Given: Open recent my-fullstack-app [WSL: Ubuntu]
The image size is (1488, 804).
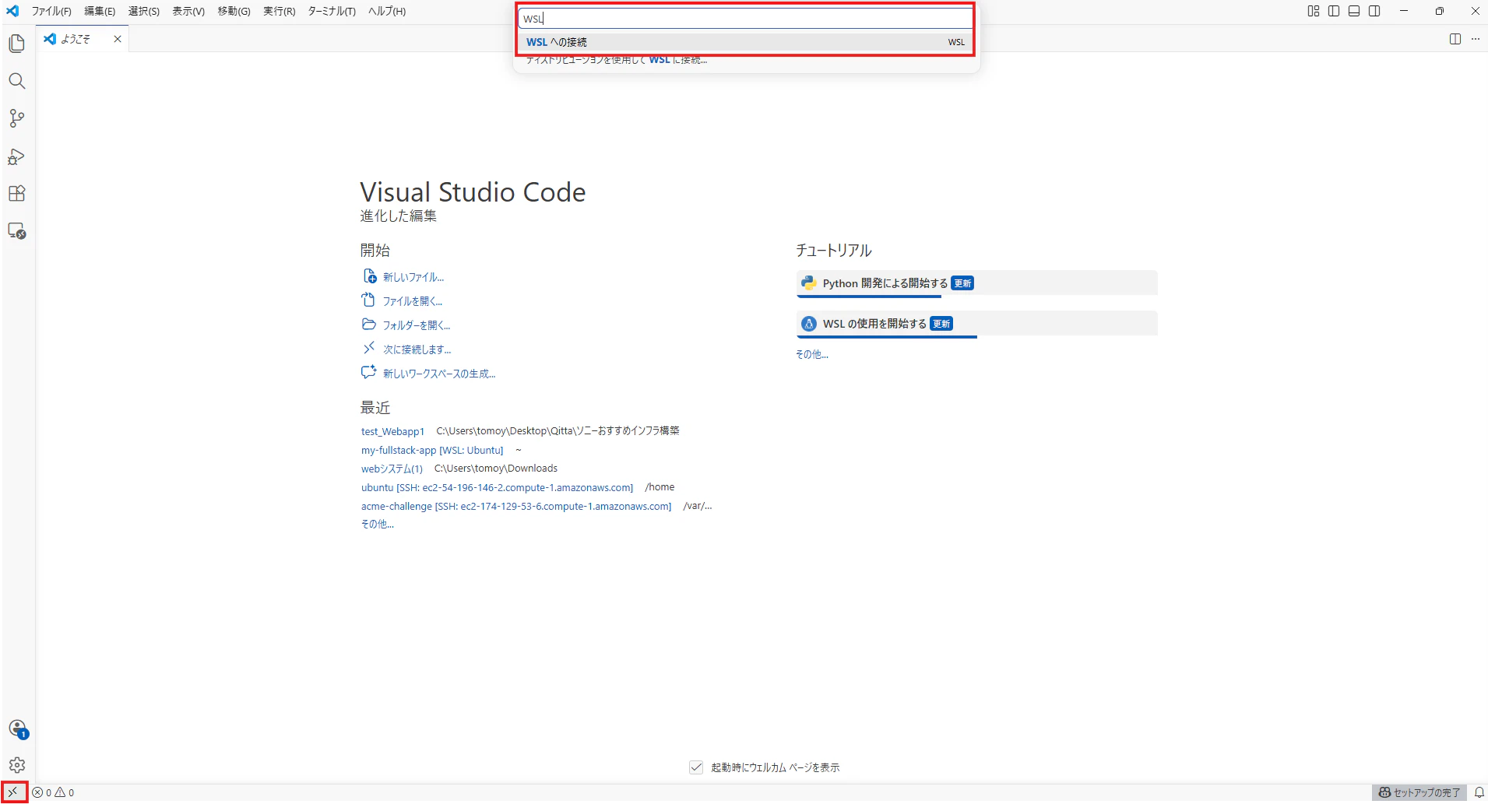Looking at the screenshot, I should [432, 450].
